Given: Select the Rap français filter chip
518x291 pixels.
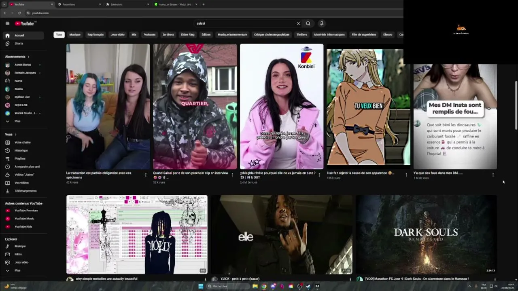Looking at the screenshot, I should (x=96, y=35).
